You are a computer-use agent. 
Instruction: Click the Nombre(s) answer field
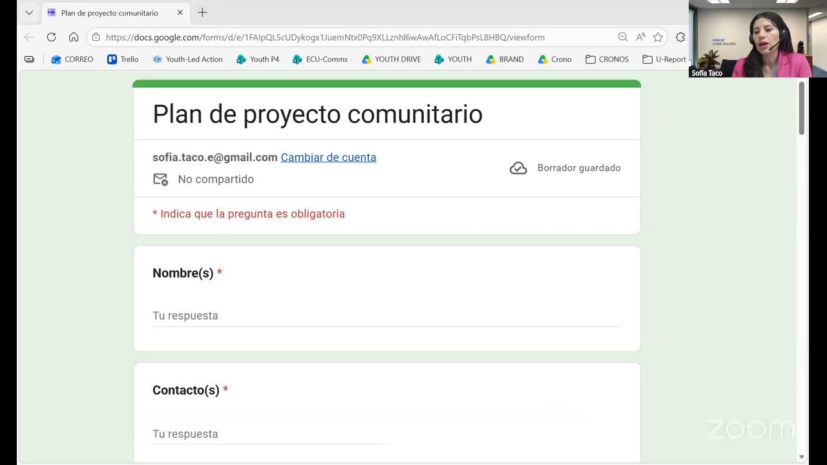(x=386, y=316)
